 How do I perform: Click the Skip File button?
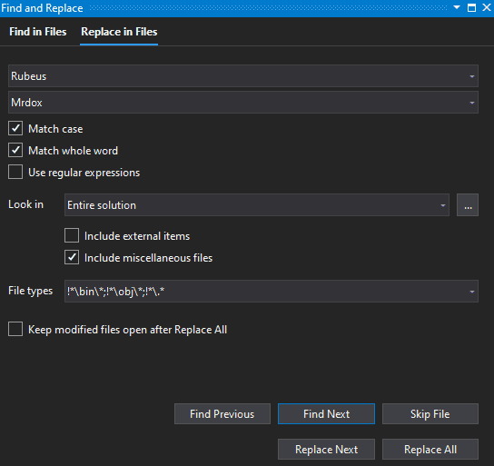tap(430, 413)
